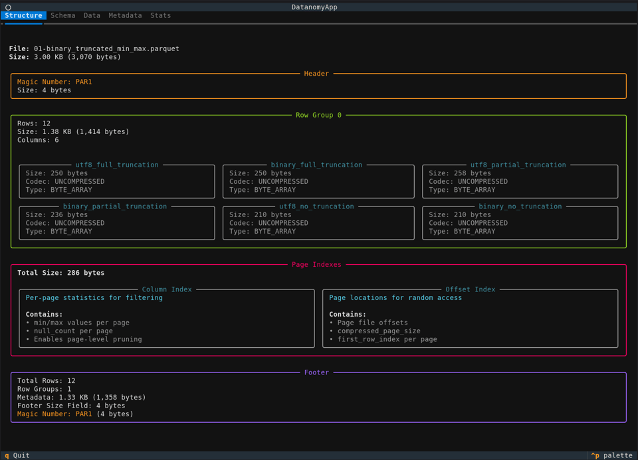This screenshot has width=638, height=460.
Task: Click the active Structure tab
Action: pos(23,15)
